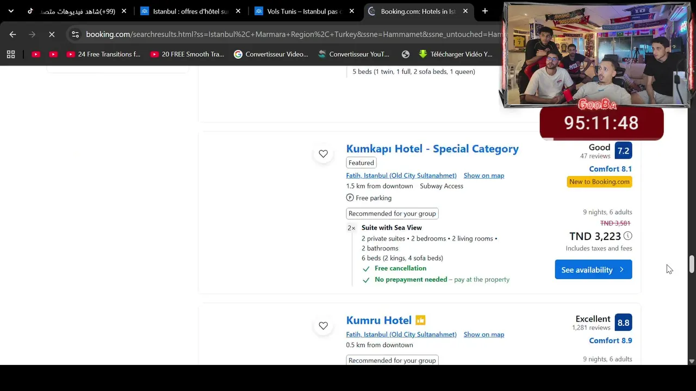Click the preferred partner badge beside Kumru Hotel
The width and height of the screenshot is (696, 391).
[420, 320]
